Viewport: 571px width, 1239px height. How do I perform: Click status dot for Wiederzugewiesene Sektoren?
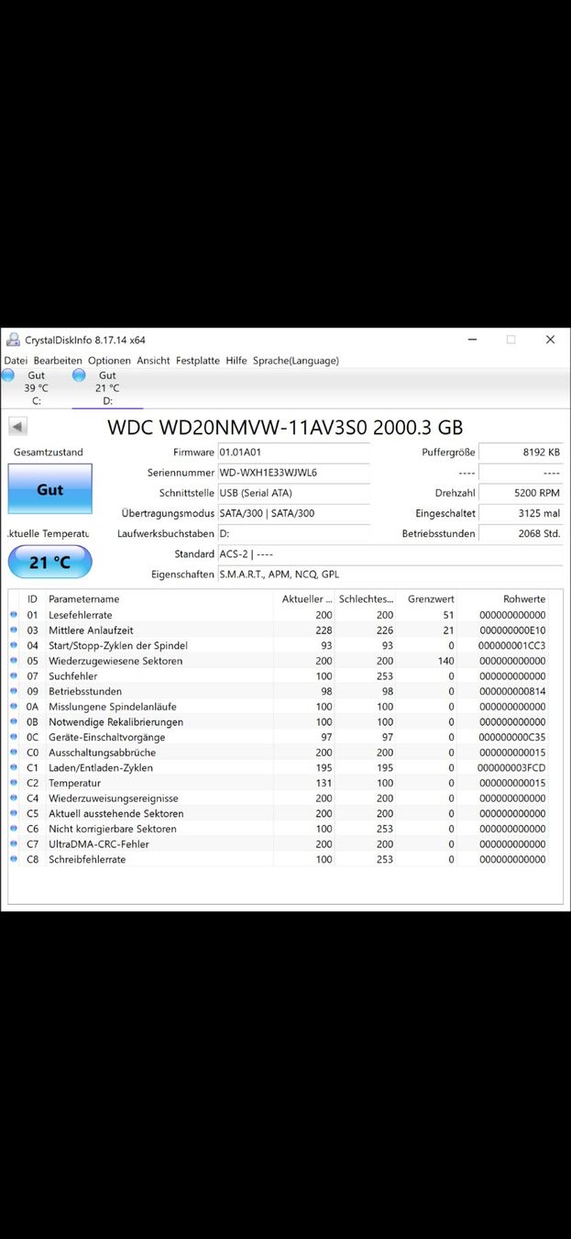click(14, 661)
